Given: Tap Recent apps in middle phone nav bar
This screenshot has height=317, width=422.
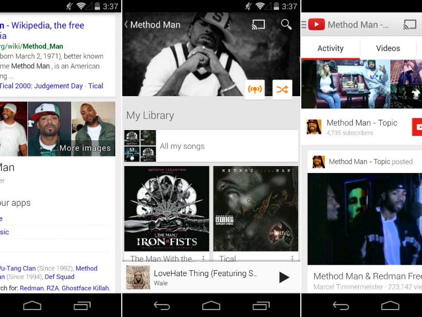Looking at the screenshot, I should tap(261, 306).
